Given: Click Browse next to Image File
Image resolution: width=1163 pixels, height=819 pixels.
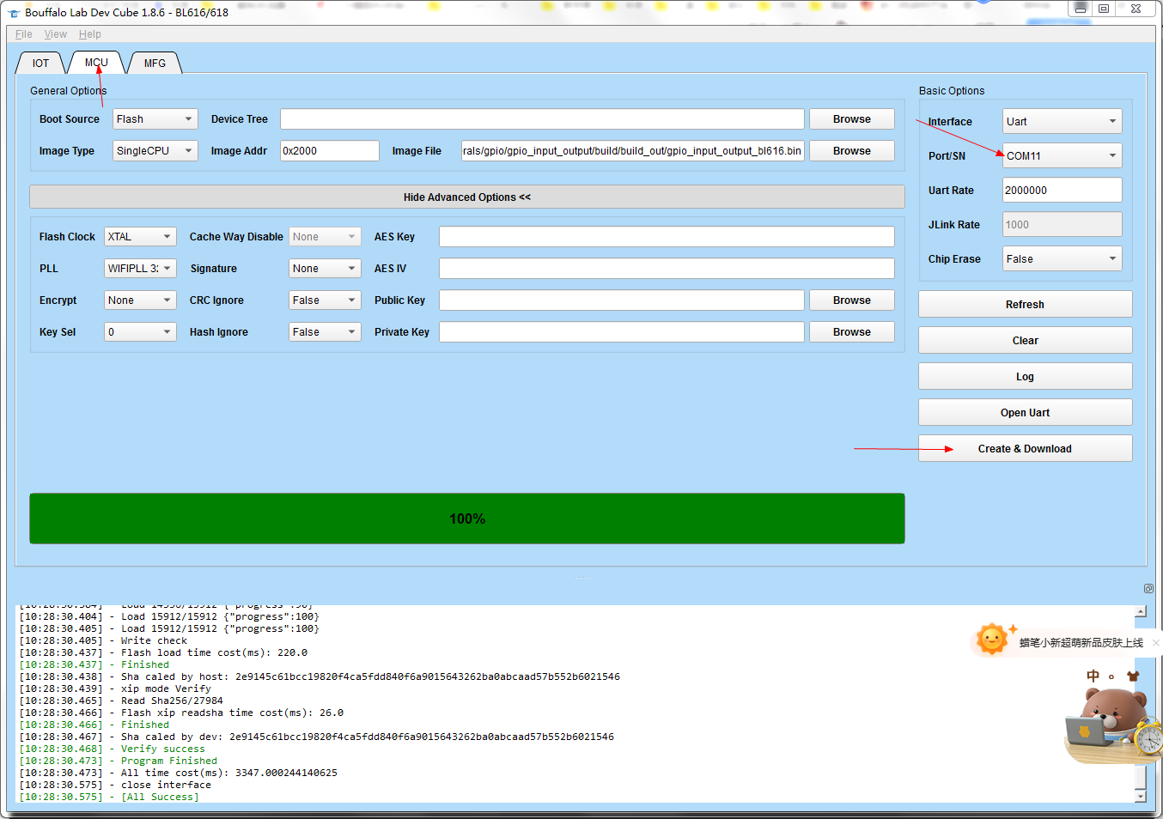Looking at the screenshot, I should pos(852,151).
